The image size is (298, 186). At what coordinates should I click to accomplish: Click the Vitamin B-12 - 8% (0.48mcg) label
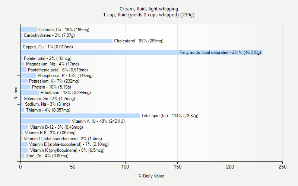[x=57, y=127]
